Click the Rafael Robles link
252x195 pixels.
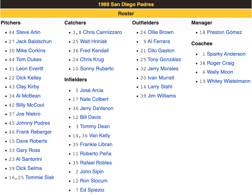point(96,163)
